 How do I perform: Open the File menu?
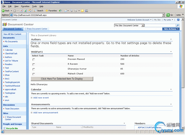pyautogui.click(x=4, y=6)
